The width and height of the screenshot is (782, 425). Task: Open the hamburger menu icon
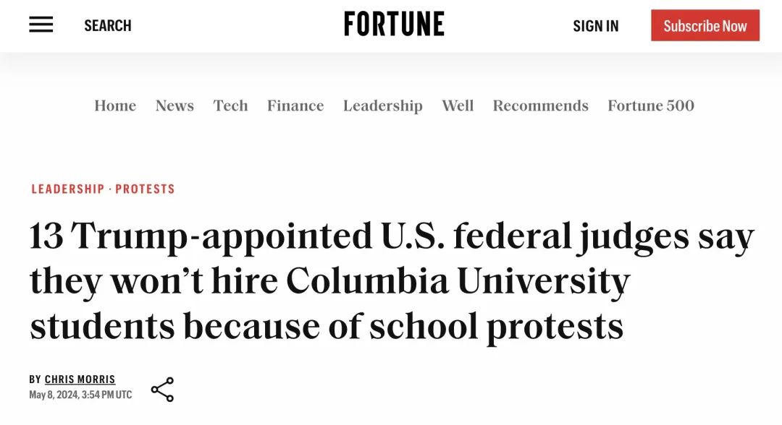(41, 25)
